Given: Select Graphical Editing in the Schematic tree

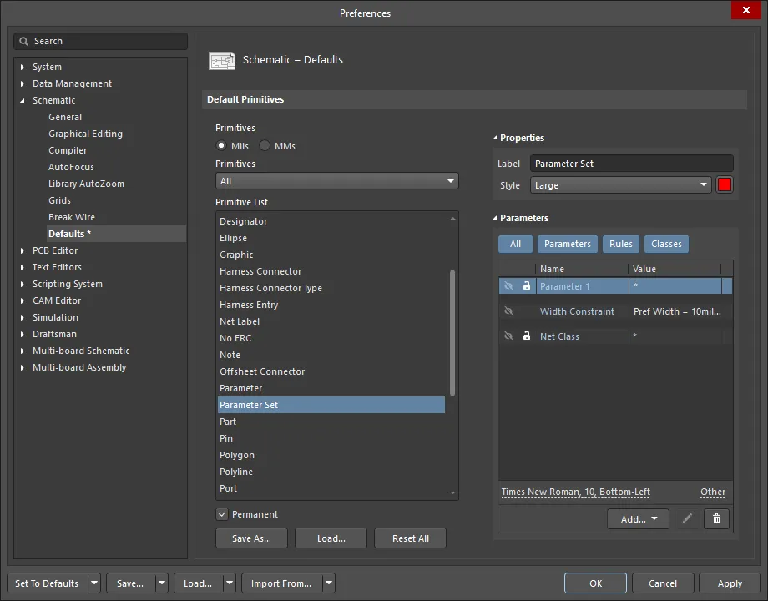Looking at the screenshot, I should (x=85, y=134).
